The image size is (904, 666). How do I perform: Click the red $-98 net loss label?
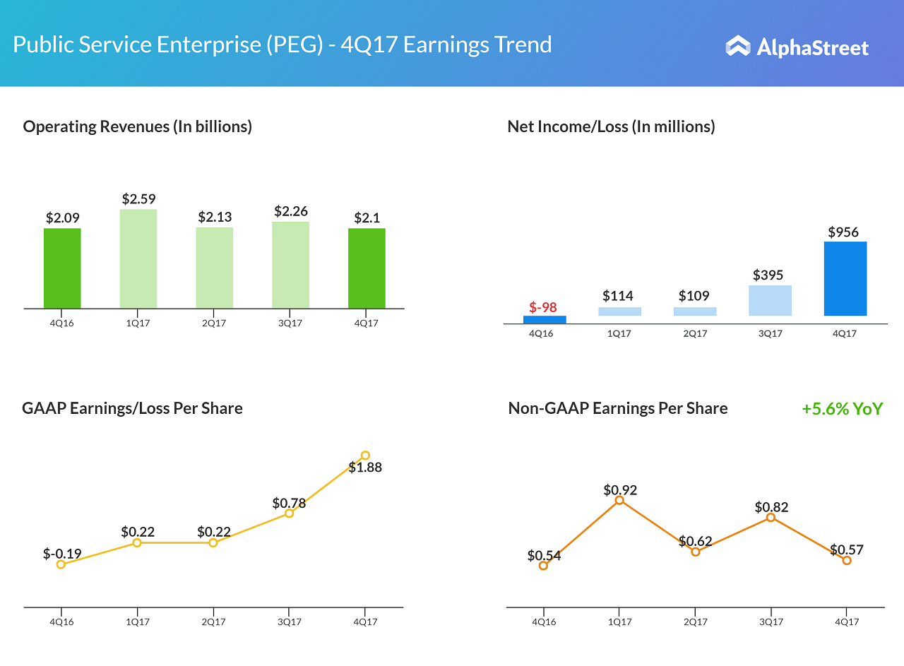point(543,307)
